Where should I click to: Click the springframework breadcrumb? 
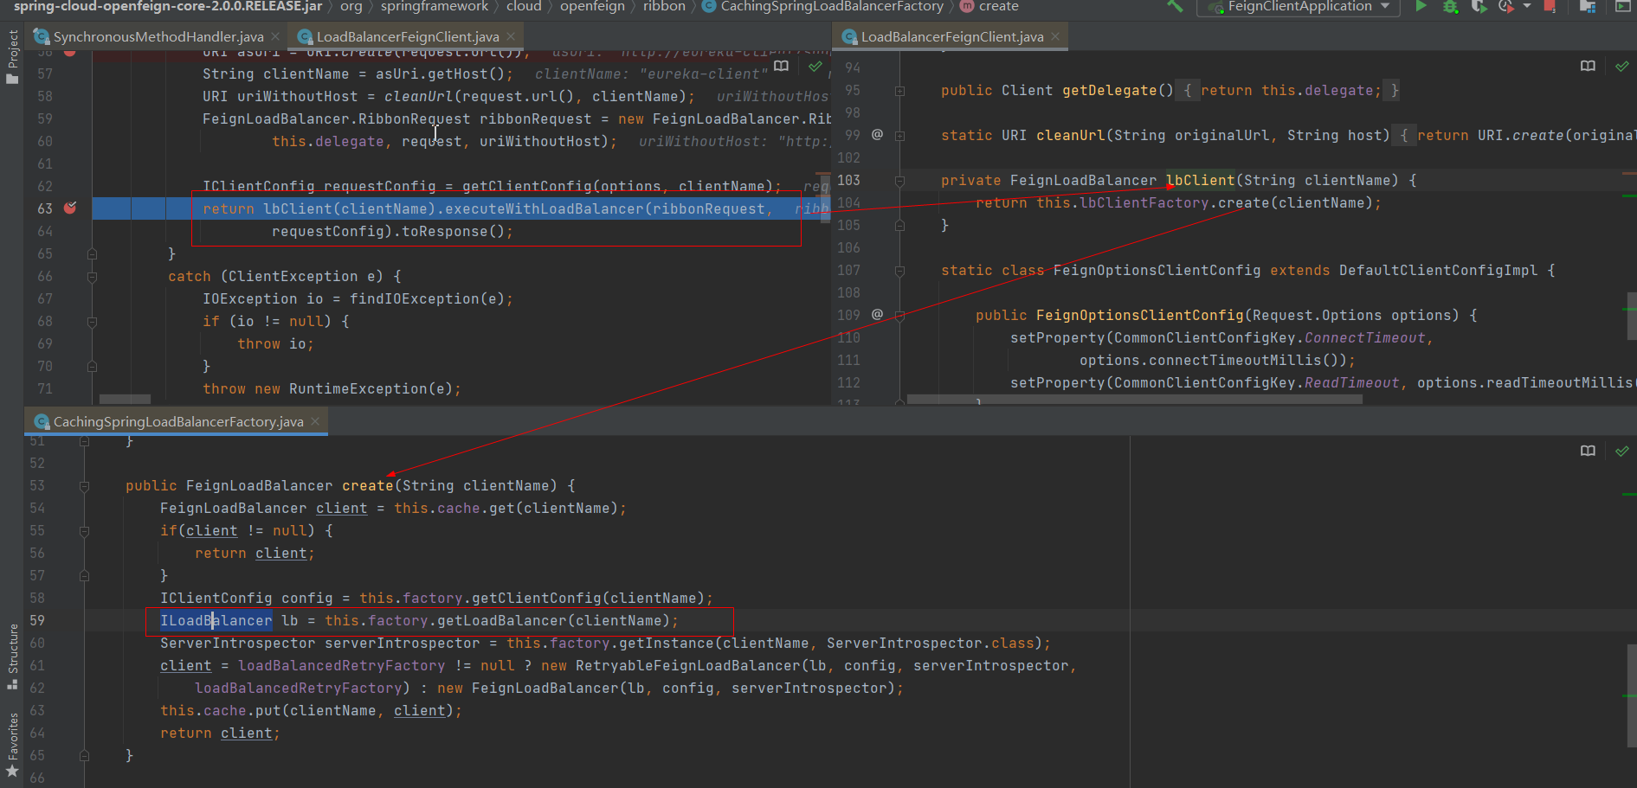point(434,7)
